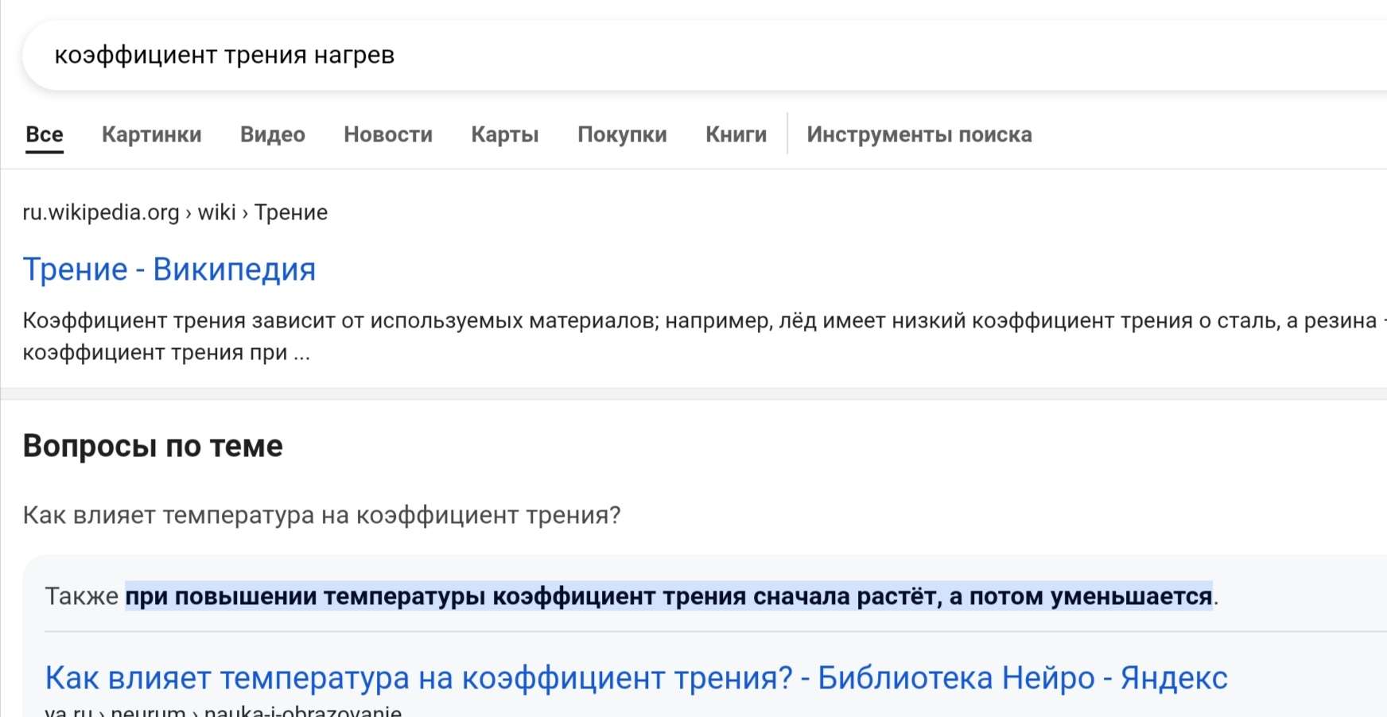This screenshot has width=1387, height=717.
Task: Click the ya.ru neurum URL breadcrumb
Action: click(x=223, y=711)
